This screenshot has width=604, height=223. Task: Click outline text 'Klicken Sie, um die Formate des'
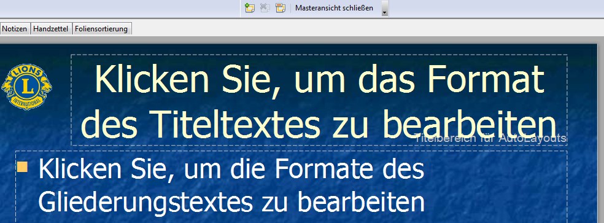click(231, 169)
